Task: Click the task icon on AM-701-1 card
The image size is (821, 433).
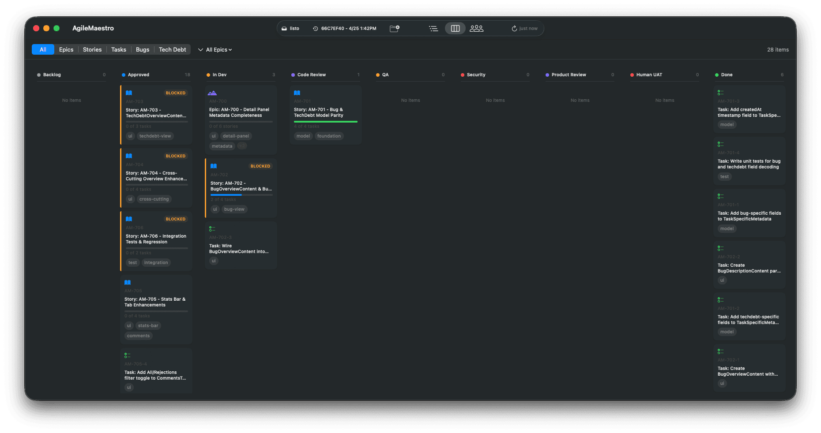Action: click(720, 196)
